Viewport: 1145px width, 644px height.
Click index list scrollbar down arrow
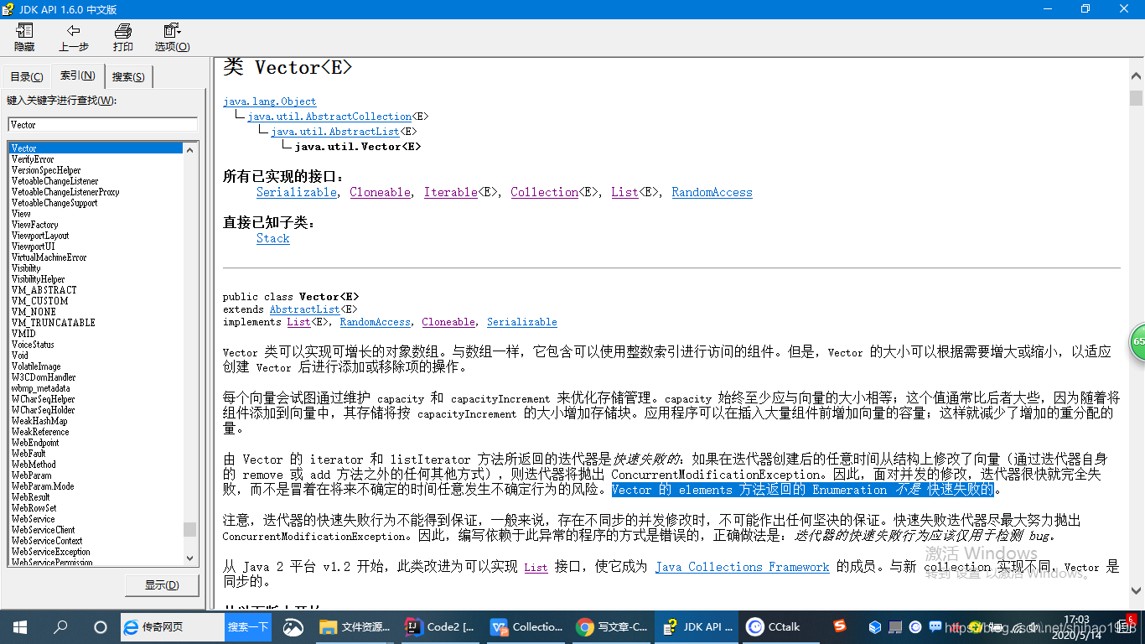[189, 558]
